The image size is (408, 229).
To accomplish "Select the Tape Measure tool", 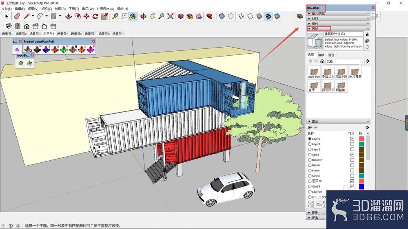I will (115, 17).
